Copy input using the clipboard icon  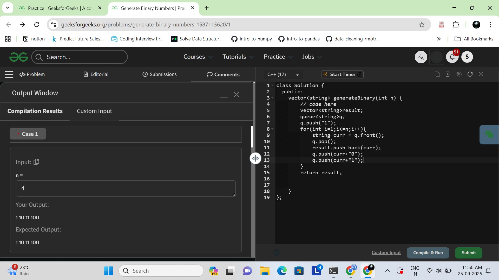36,162
